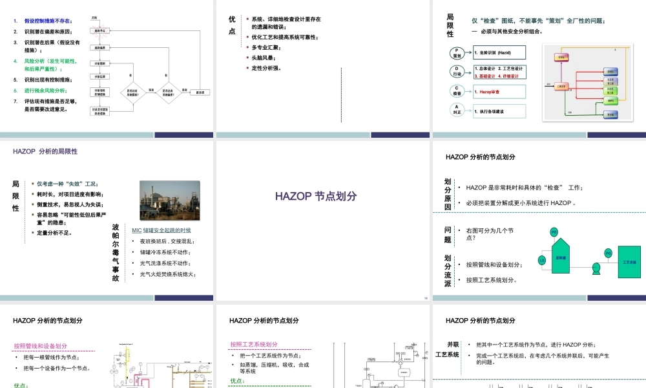Select the HAZOP 分析的局限性 heading
Image resolution: width=646 pixels, height=388 pixels.
click(x=45, y=151)
